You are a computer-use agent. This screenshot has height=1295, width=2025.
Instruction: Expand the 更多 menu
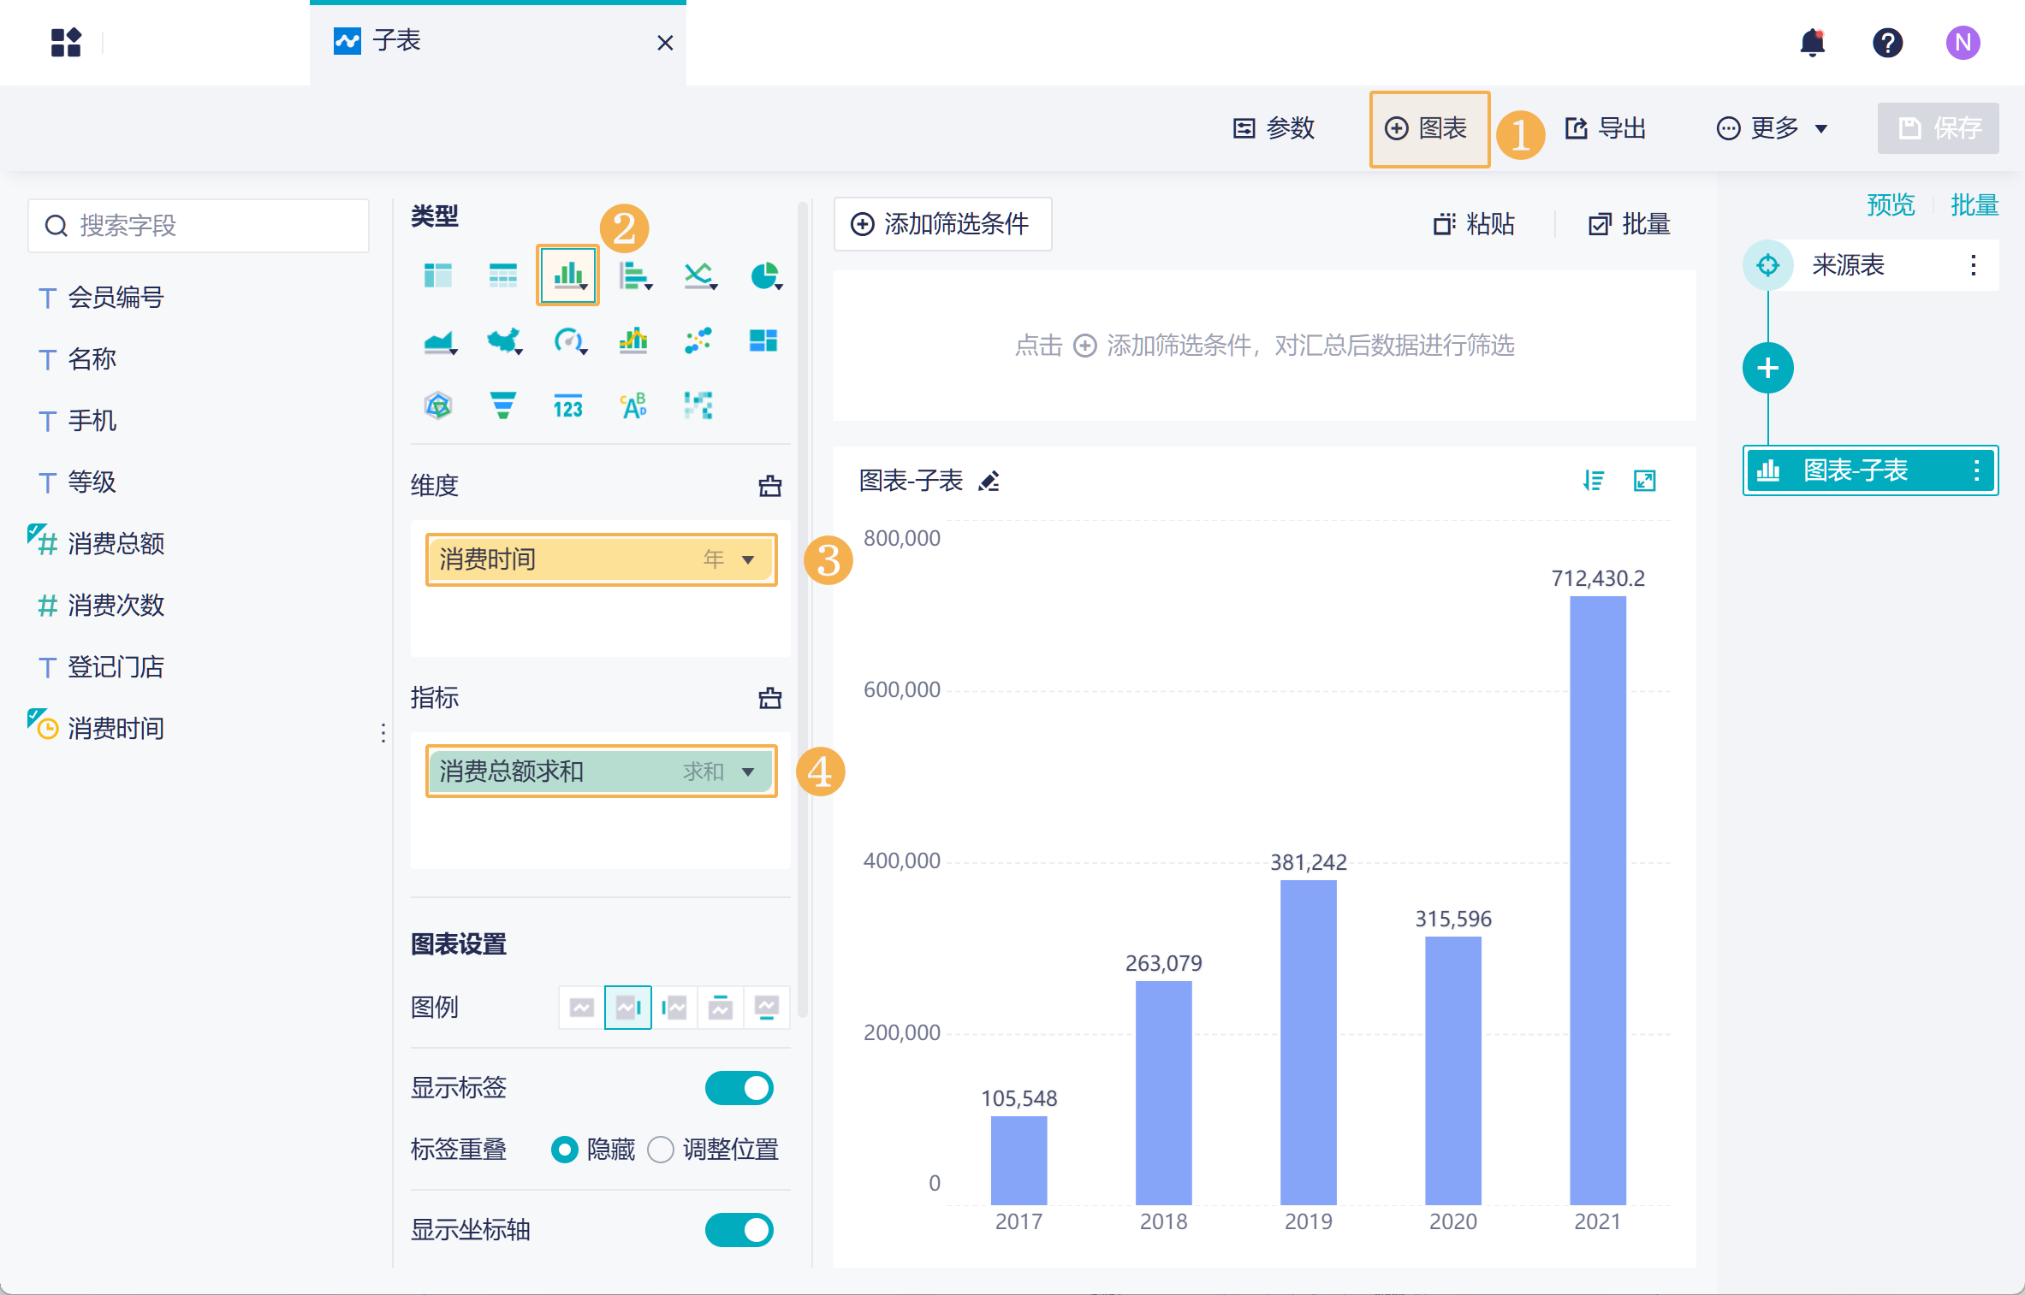click(1773, 128)
